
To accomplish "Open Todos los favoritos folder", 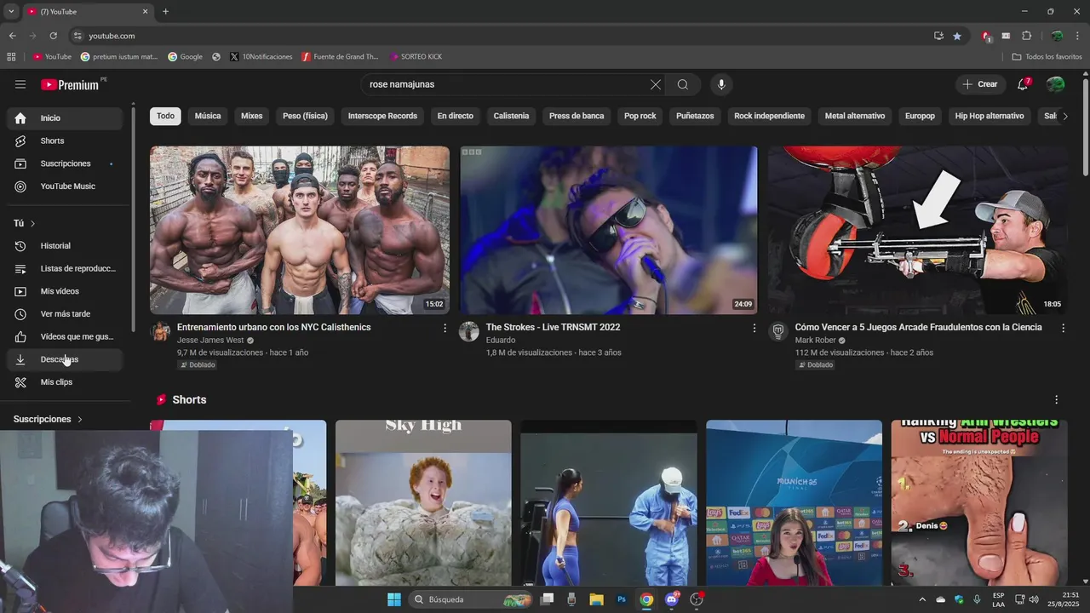I will [x=1047, y=57].
